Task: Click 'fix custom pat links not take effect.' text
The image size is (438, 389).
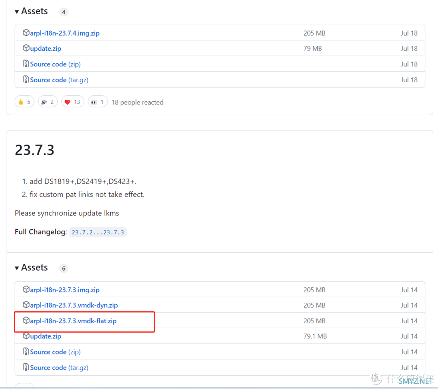Action: pyautogui.click(x=87, y=194)
